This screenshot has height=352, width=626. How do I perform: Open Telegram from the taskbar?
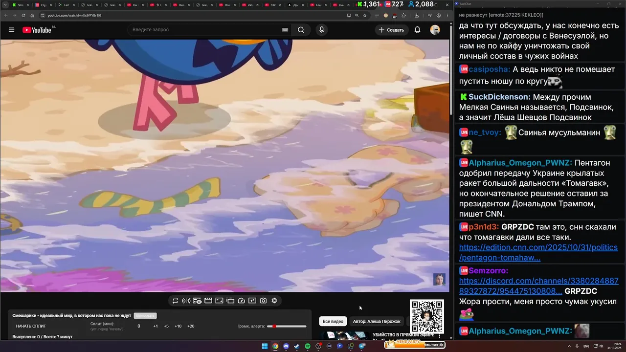[x=362, y=346]
